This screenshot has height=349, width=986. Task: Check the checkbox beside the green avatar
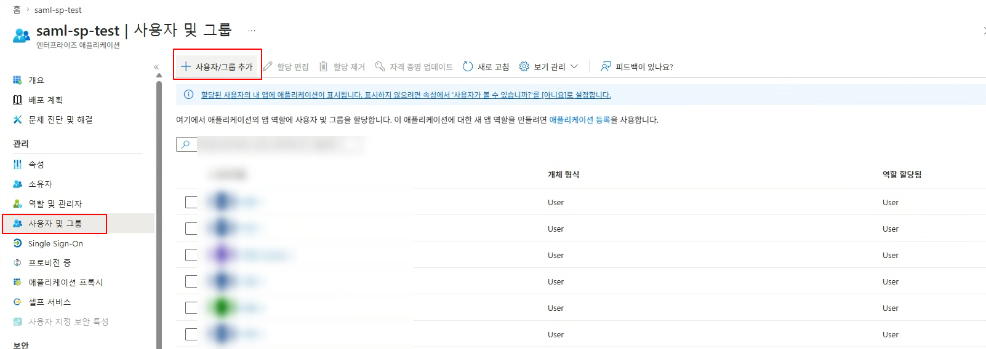point(191,308)
